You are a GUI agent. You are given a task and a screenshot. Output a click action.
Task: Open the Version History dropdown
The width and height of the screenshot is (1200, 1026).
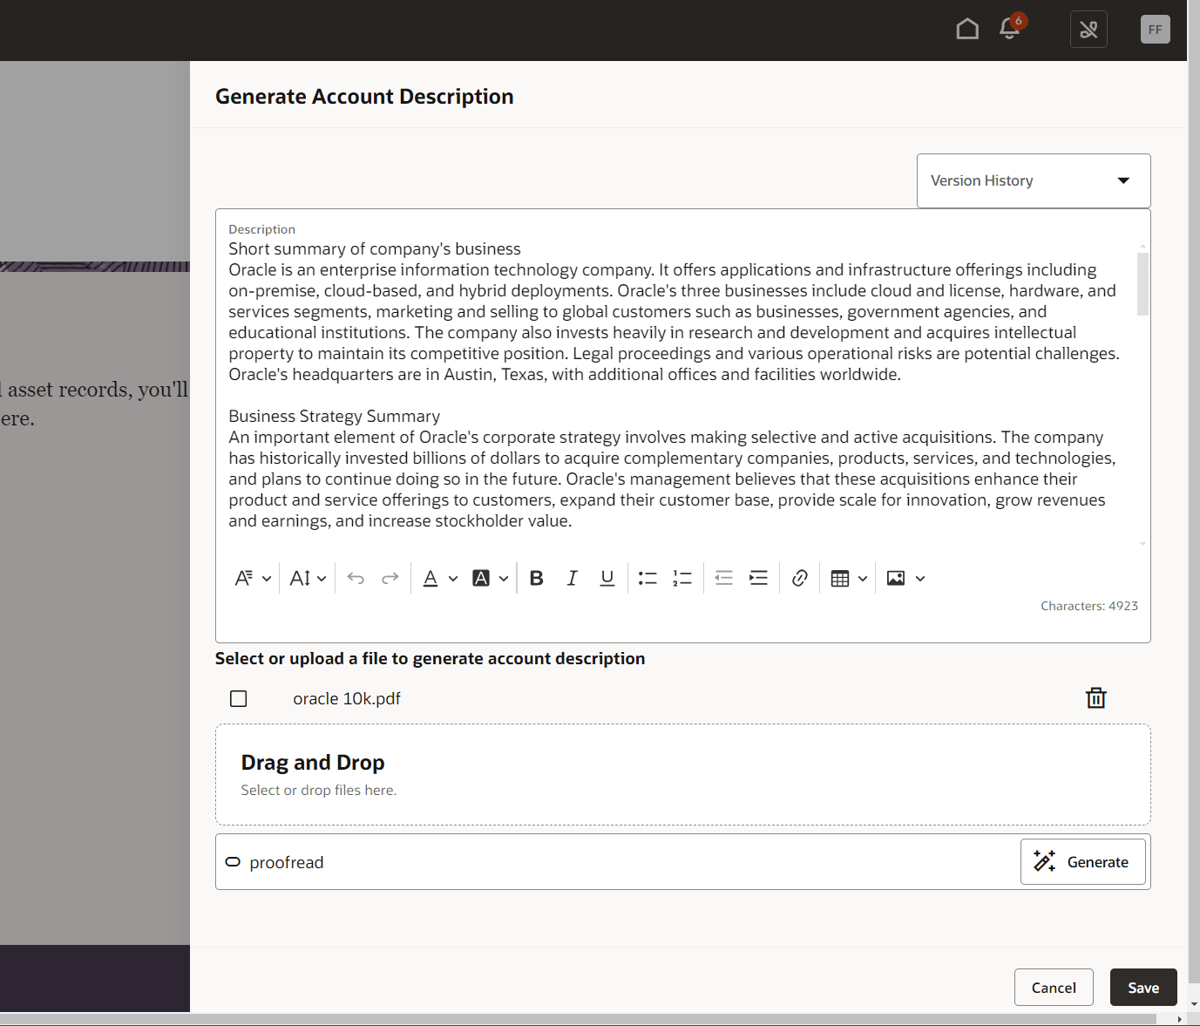pos(1033,180)
